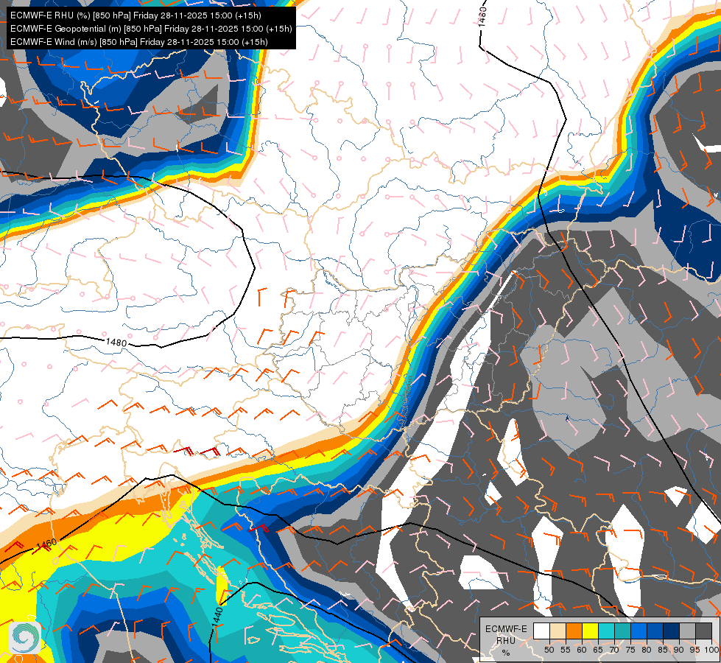Click the 1440 contour label
The image size is (721, 663).
219,617
